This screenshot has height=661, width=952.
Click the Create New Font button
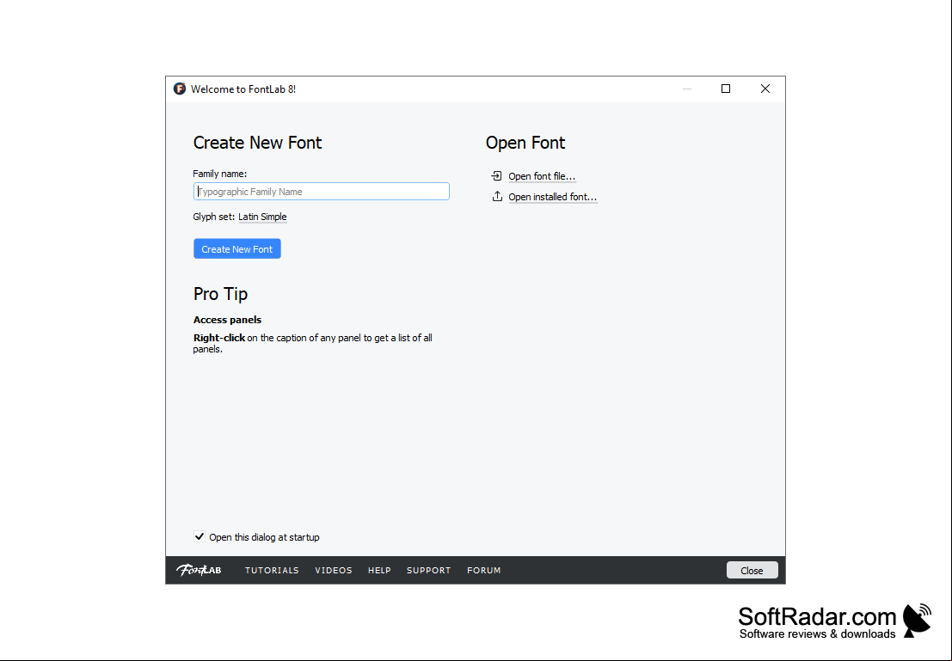pyautogui.click(x=237, y=249)
